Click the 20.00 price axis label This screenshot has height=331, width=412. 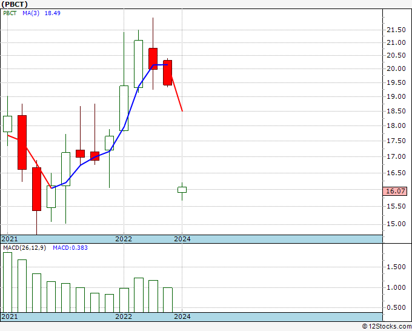(396, 69)
